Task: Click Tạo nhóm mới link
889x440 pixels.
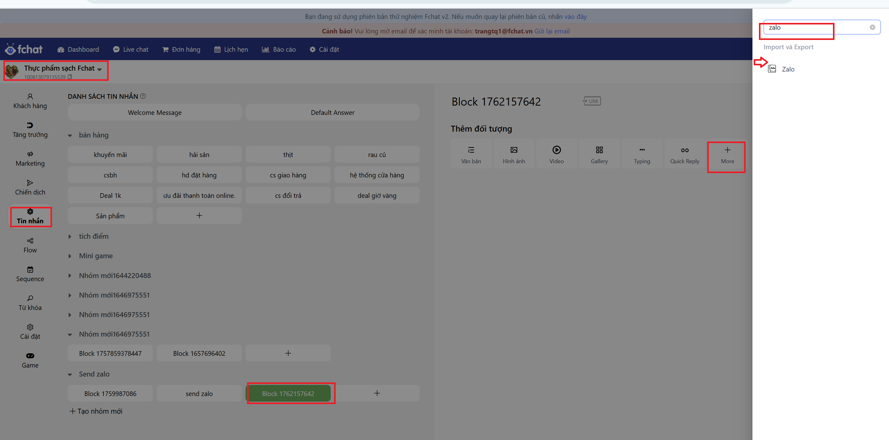Action: tap(96, 411)
